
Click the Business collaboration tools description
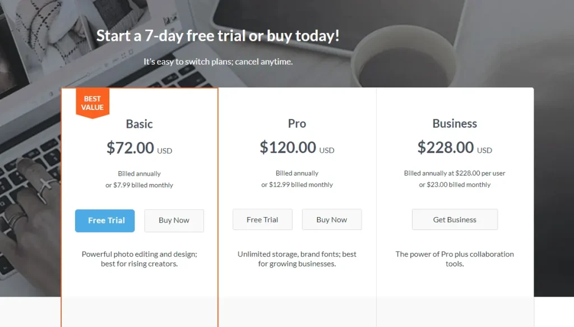click(x=454, y=259)
